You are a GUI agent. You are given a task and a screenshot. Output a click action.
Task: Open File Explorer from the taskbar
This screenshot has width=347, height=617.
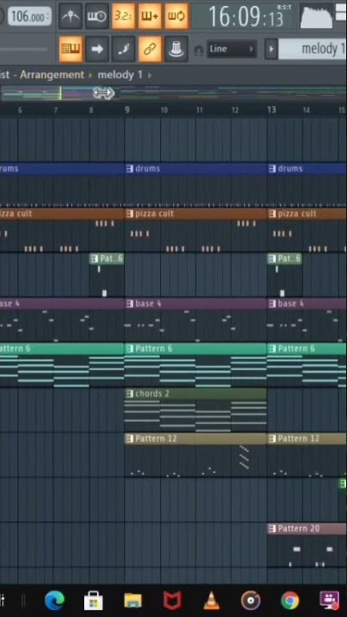(133, 602)
